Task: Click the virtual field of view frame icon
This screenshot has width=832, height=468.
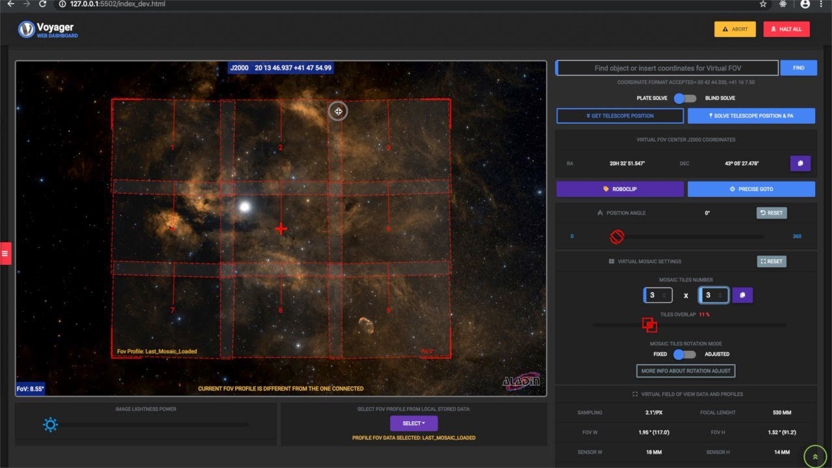Action: pos(635,394)
